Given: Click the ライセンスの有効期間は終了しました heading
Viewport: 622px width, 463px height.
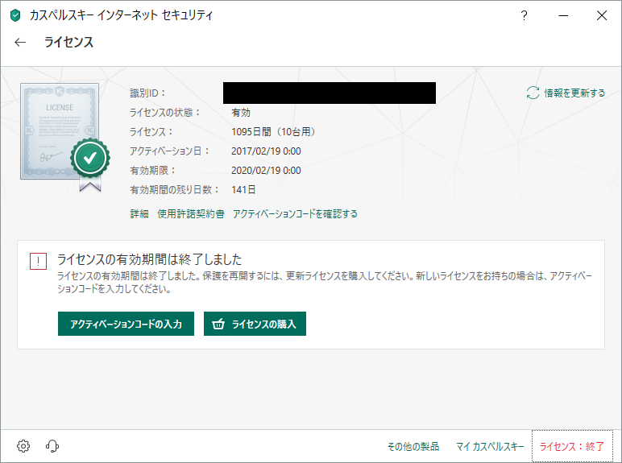Looking at the screenshot, I should tap(150, 259).
